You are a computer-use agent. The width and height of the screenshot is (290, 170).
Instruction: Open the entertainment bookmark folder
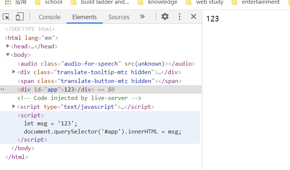(x=256, y=2)
